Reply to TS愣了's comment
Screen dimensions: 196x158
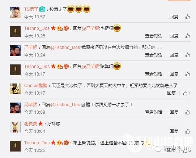[x=174, y=17]
